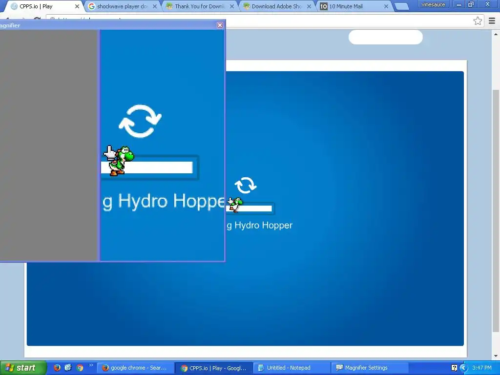Close the Thank You for Download tab
The width and height of the screenshot is (500, 375).
coord(232,6)
